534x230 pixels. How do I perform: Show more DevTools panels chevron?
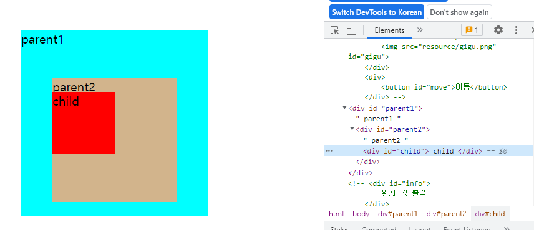point(420,30)
